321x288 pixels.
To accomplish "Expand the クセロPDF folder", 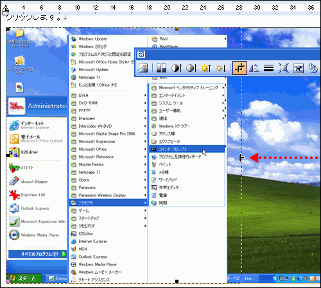I will [108, 226].
